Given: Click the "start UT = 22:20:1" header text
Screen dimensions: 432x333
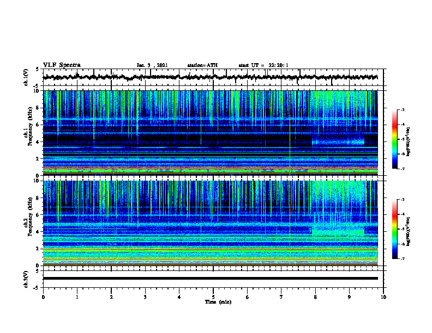Looking at the screenshot, I should click(x=263, y=65).
